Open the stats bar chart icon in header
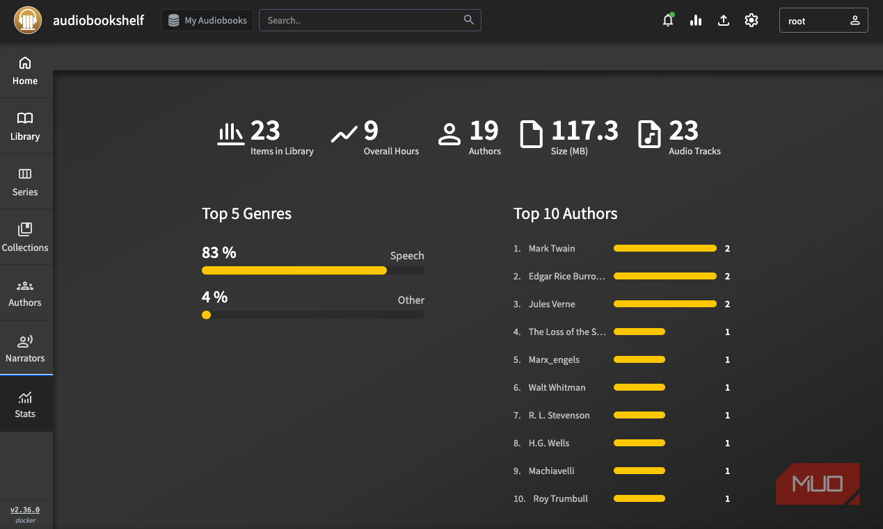 click(696, 20)
